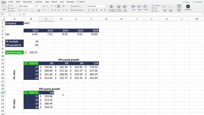This screenshot has width=204, height=115.
Task: Click the Tell me search box
Action: click(81, 2)
